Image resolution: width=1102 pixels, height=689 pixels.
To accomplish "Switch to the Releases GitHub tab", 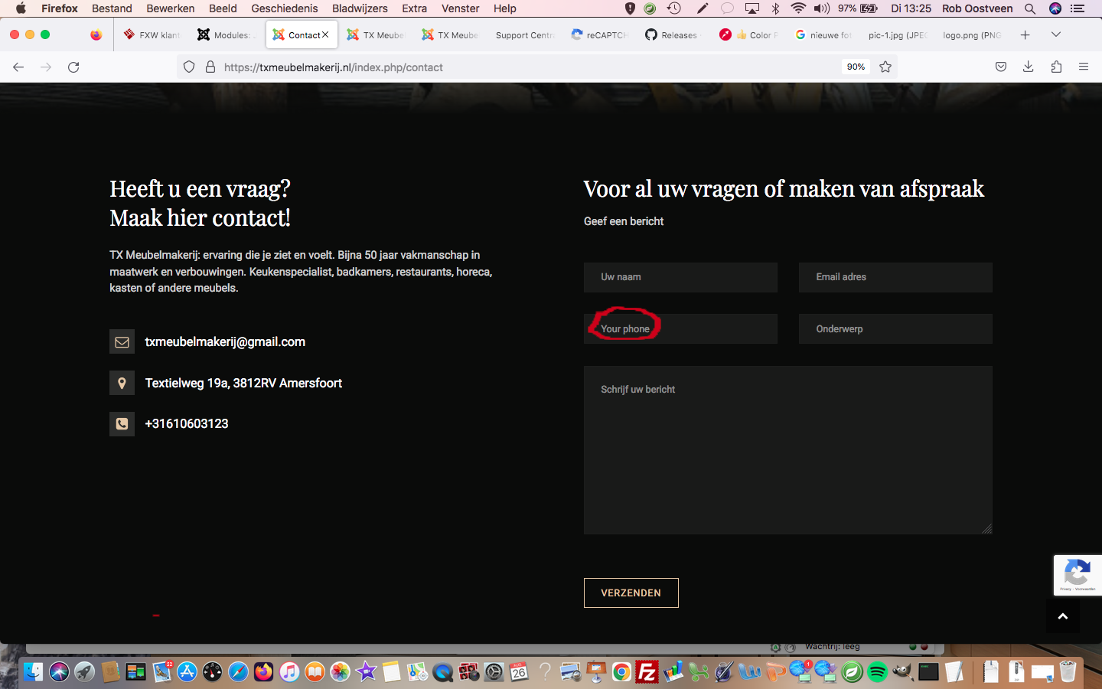I will (674, 34).
